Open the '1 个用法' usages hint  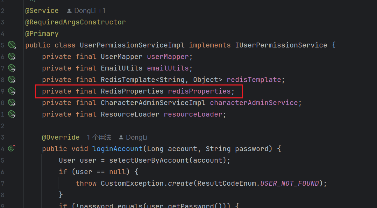tap(99, 138)
